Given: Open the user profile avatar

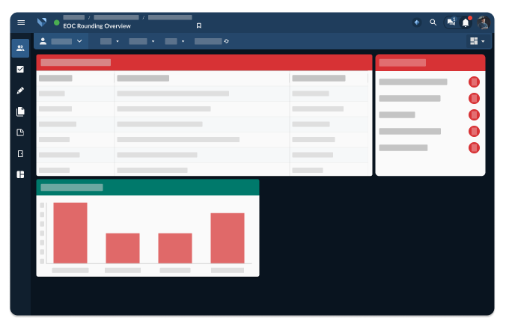Looking at the screenshot, I should pyautogui.click(x=484, y=22).
